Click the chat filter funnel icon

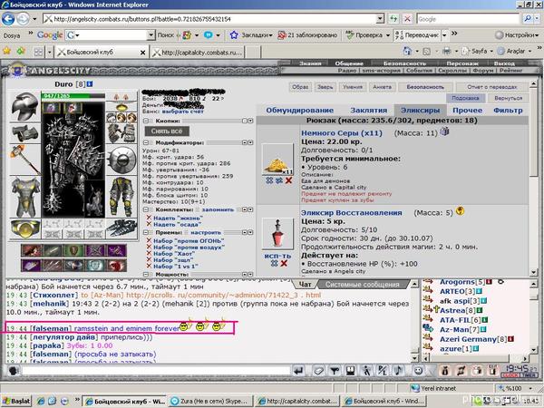(x=334, y=371)
